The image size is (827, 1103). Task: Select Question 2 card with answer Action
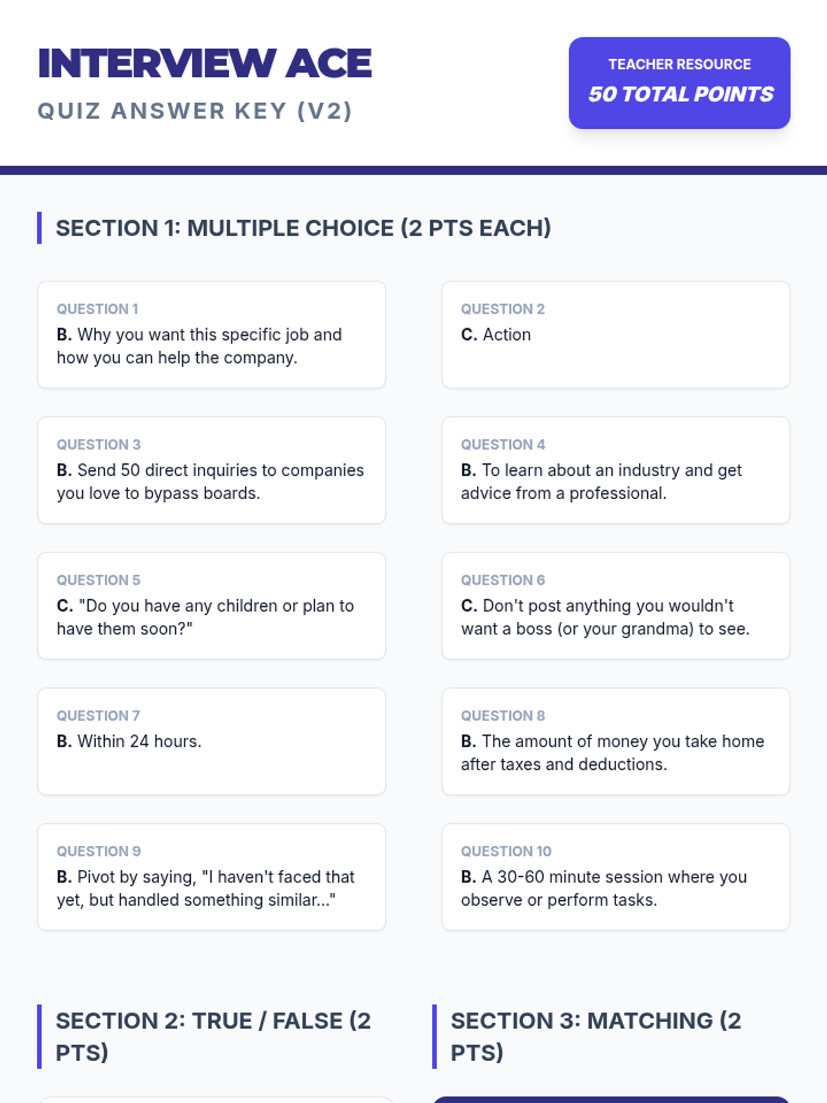[615, 334]
